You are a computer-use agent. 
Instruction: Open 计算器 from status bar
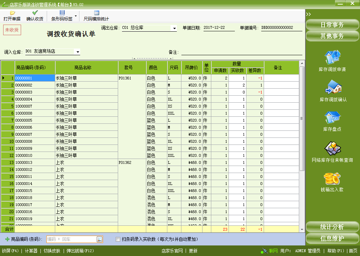[x=31, y=251]
